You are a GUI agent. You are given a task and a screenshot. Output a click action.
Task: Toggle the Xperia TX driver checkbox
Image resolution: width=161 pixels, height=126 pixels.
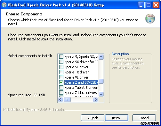coord(61,72)
